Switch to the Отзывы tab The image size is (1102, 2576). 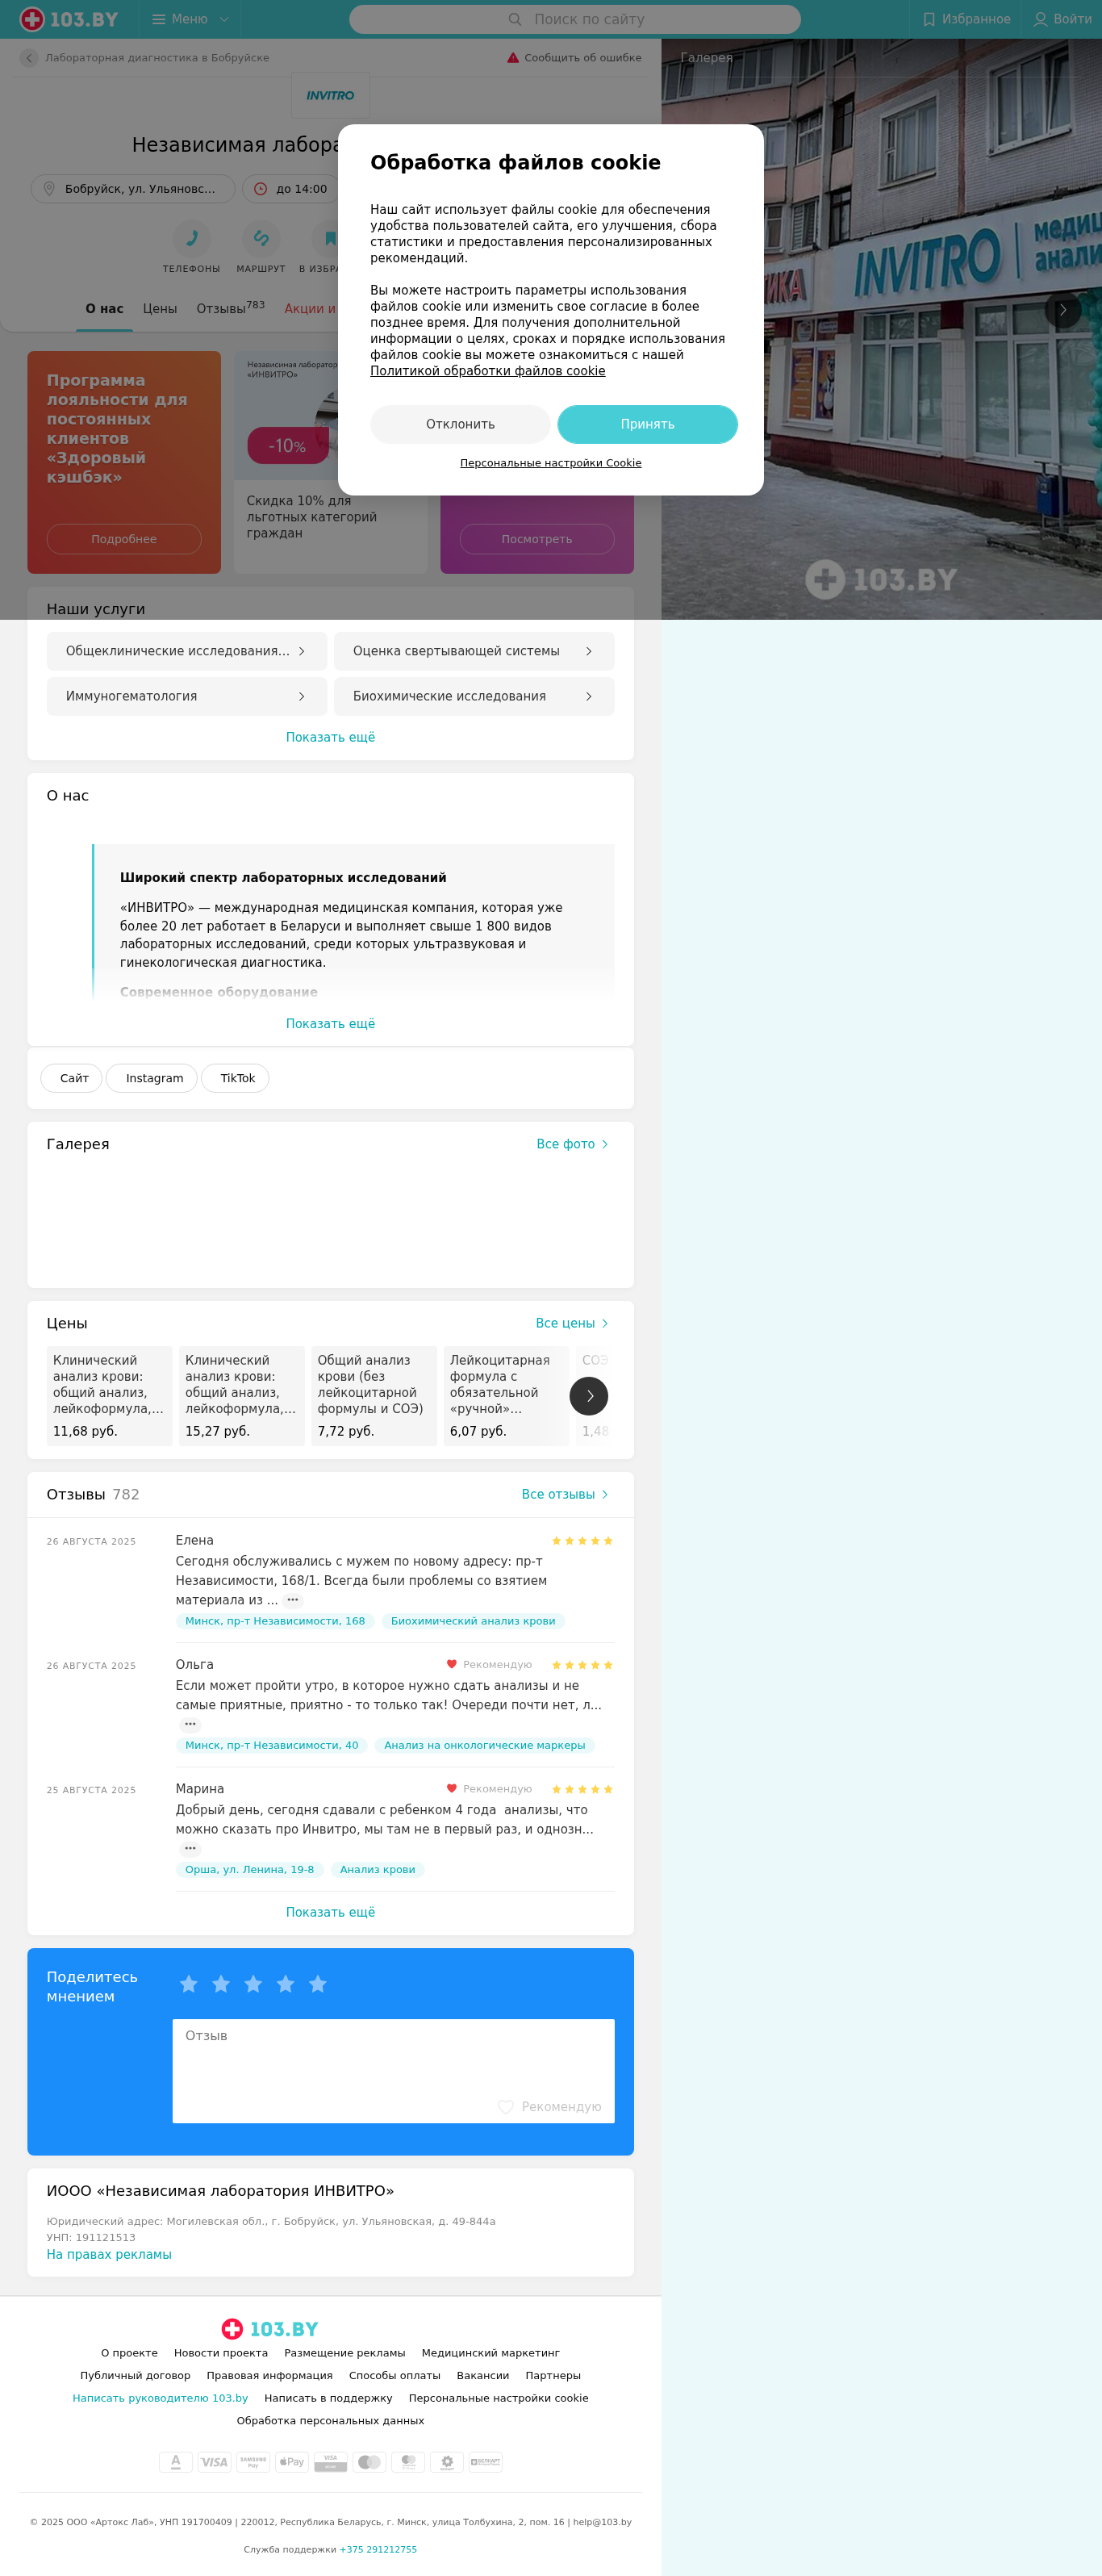coord(230,308)
